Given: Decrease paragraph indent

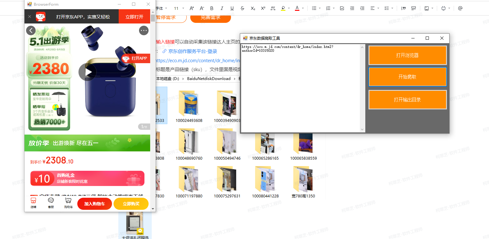Looking at the screenshot, I should click(x=352, y=8).
